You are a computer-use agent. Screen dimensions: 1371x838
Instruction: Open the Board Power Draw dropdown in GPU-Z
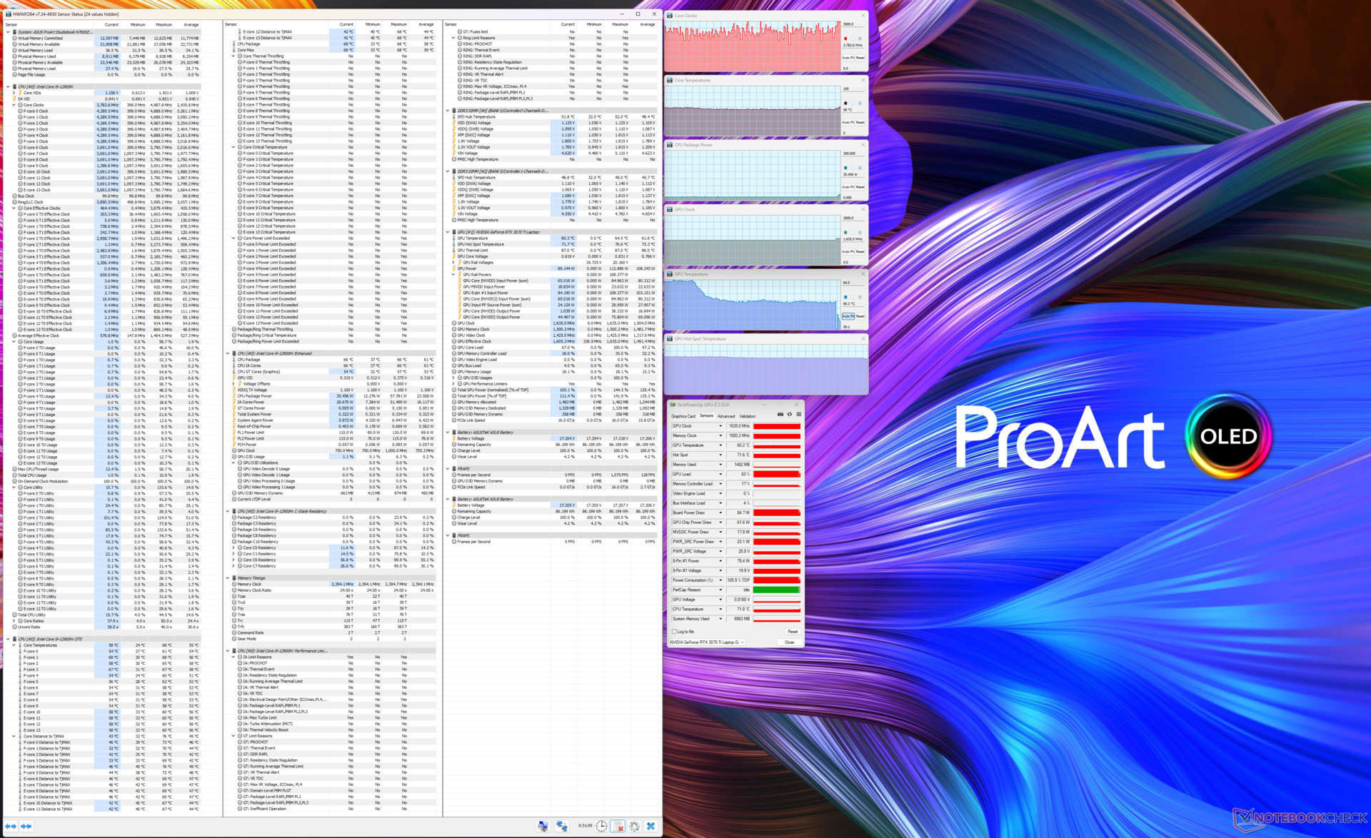[x=720, y=513]
